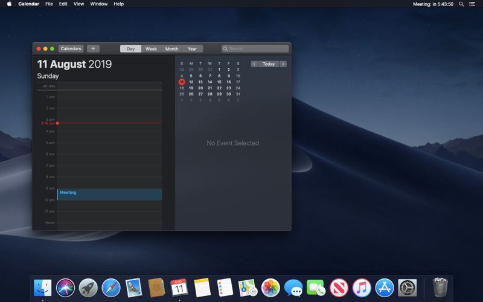Open News app from the Dock
483x302 pixels.
coord(339,288)
